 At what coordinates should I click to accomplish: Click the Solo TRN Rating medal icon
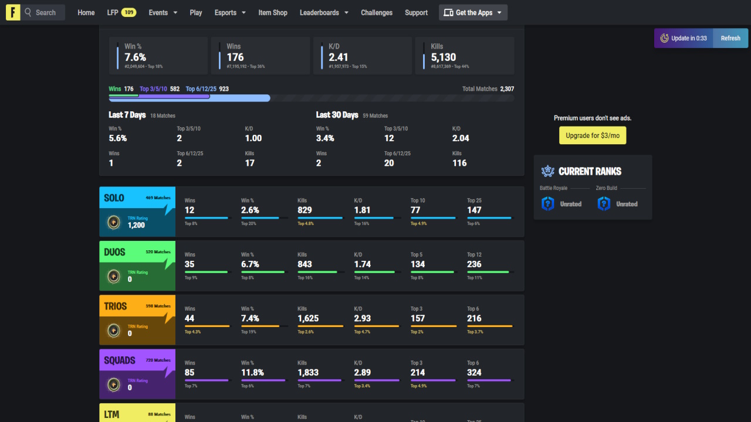pyautogui.click(x=114, y=222)
